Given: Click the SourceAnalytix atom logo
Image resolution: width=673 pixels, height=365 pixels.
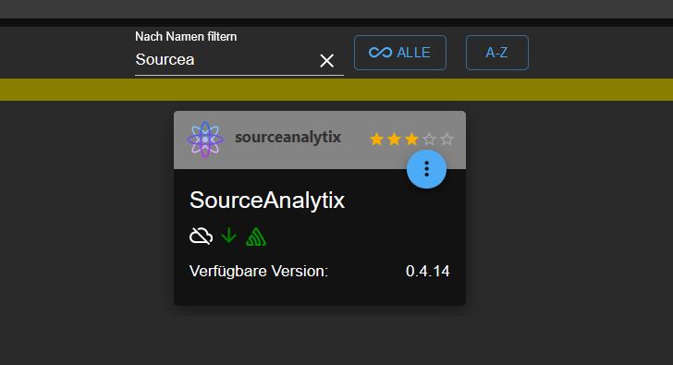Looking at the screenshot, I should point(205,140).
